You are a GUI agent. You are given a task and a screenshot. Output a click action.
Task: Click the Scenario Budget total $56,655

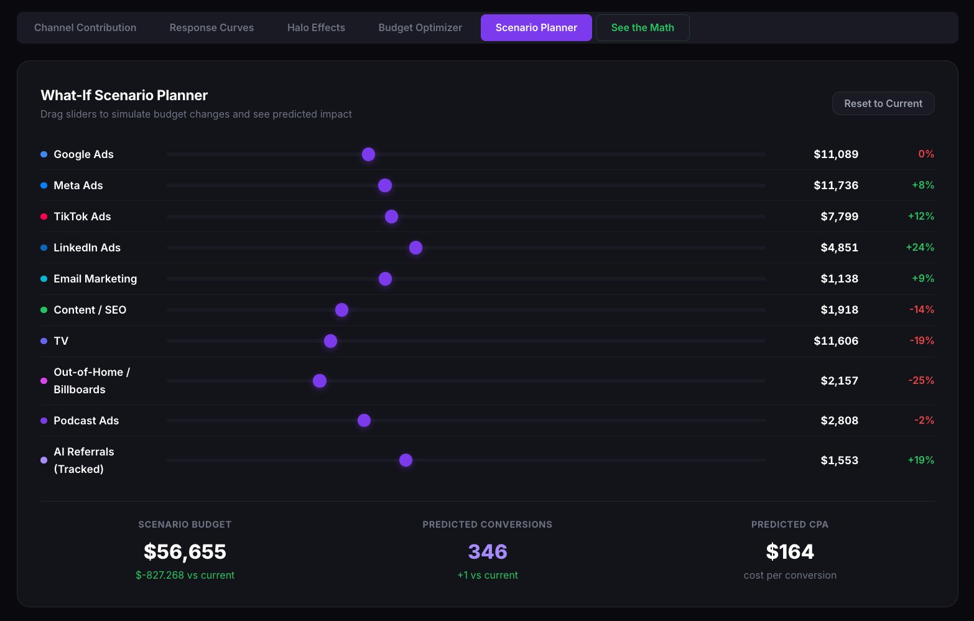[x=185, y=552]
